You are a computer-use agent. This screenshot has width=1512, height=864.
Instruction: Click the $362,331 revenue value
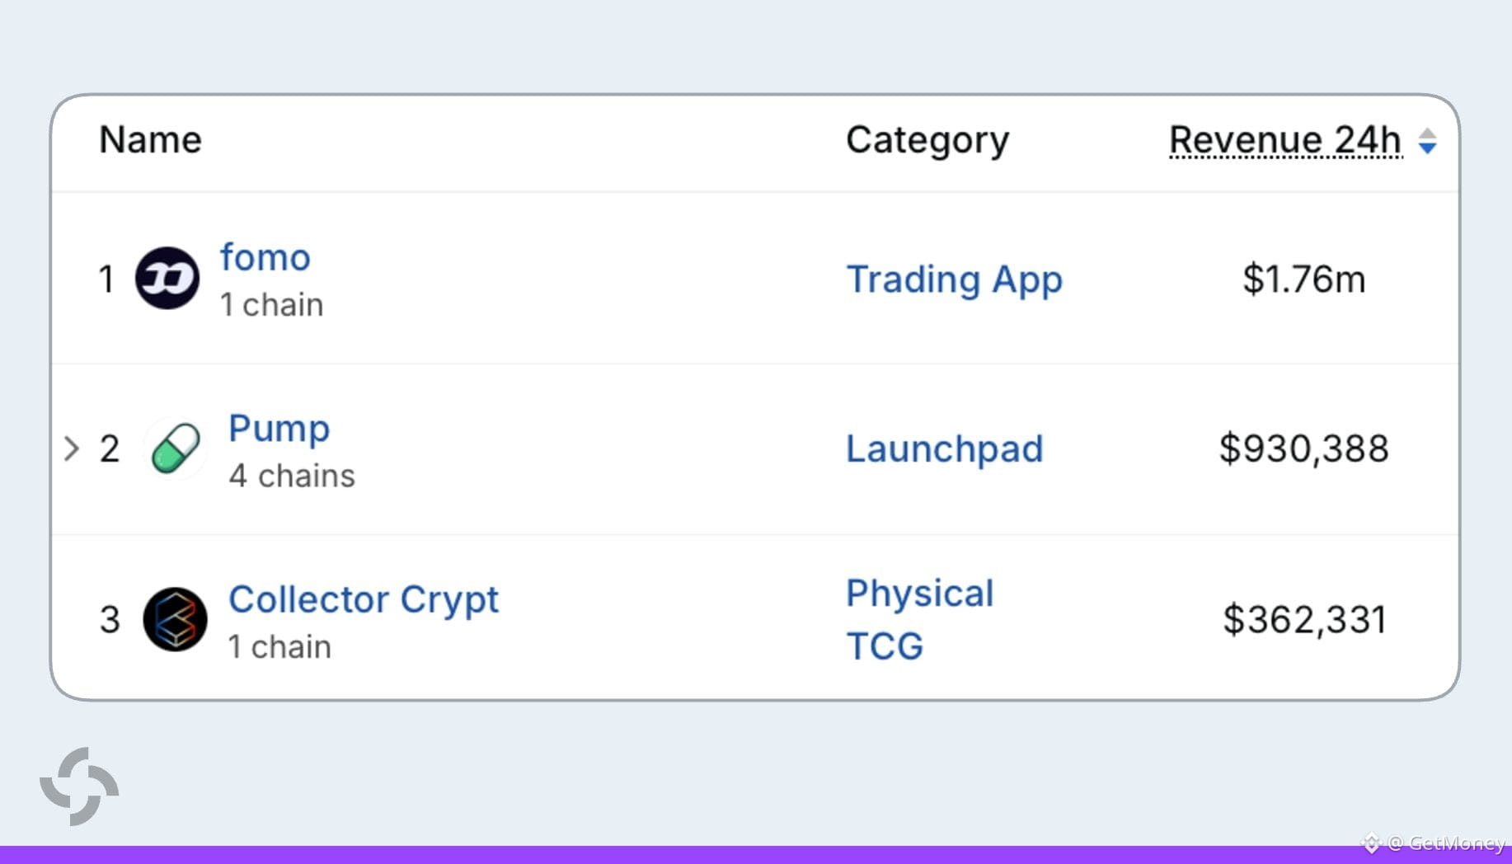point(1304,619)
